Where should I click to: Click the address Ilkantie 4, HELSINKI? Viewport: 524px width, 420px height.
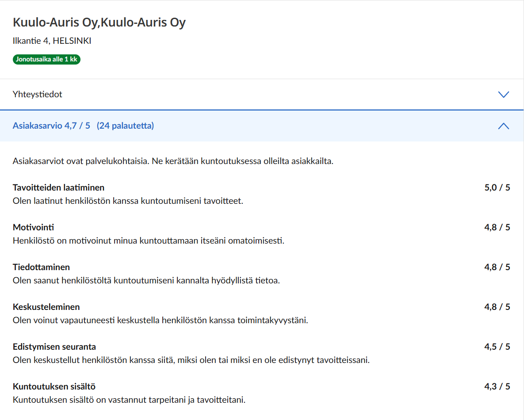coord(52,41)
